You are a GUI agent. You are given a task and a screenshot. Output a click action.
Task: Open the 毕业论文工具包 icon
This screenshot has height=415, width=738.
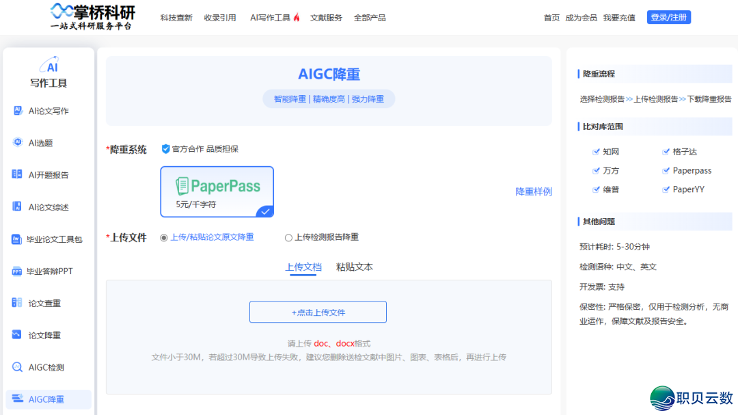(x=17, y=239)
